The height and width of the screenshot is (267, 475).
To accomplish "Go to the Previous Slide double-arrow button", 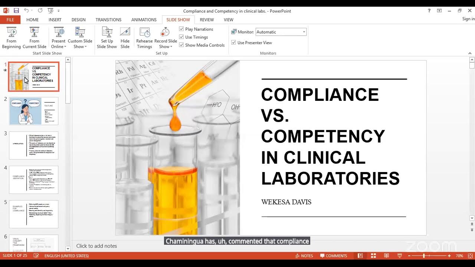I will point(472,224).
